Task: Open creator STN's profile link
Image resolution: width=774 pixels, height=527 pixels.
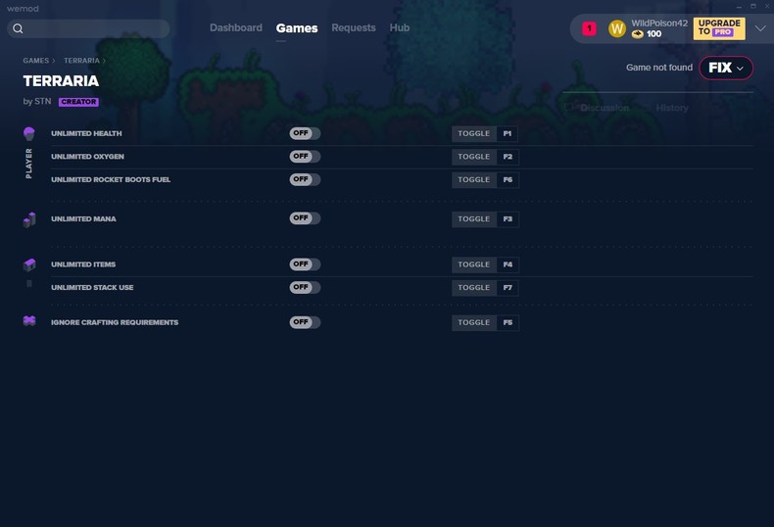Action: click(x=42, y=101)
